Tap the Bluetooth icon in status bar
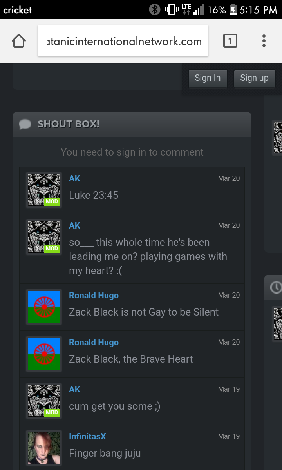Viewport: 282px width, 470px height. [x=155, y=9]
